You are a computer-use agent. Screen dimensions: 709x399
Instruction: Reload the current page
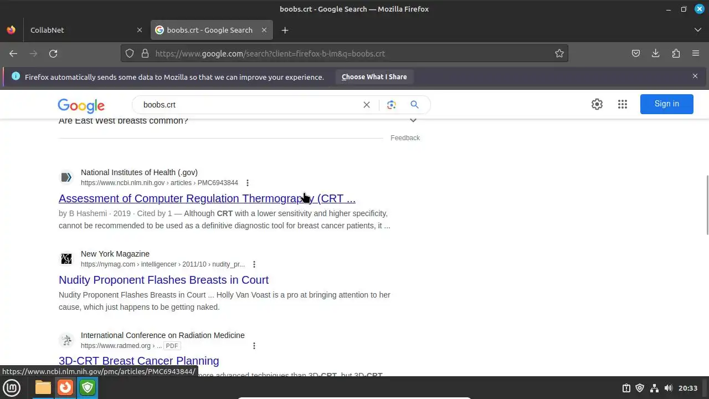click(53, 53)
